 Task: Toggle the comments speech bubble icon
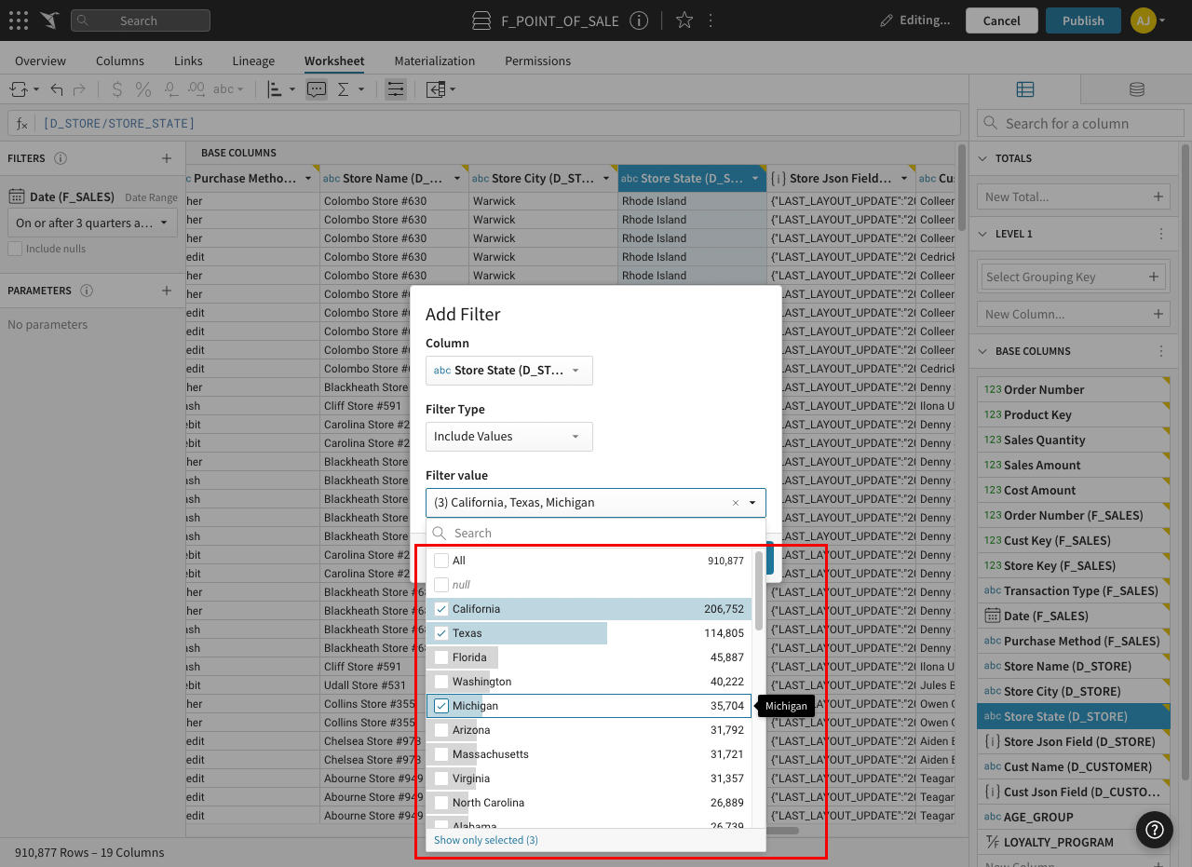[x=317, y=89]
